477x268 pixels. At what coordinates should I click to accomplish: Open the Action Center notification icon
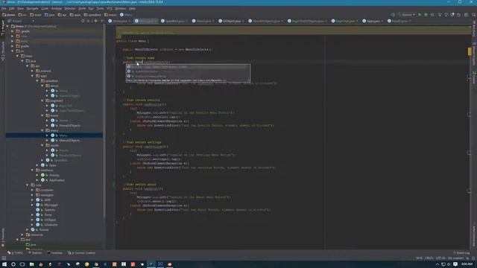pyautogui.click(x=455, y=264)
